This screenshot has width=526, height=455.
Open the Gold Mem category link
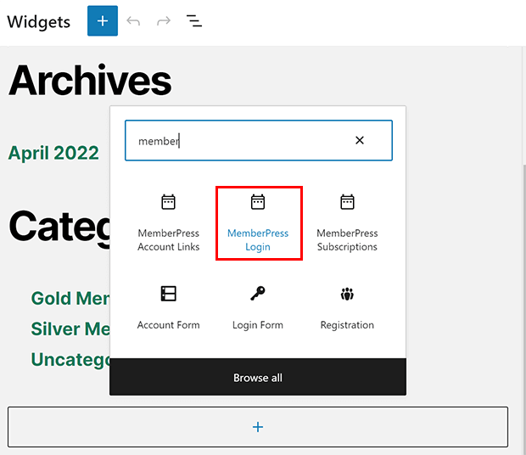70,298
